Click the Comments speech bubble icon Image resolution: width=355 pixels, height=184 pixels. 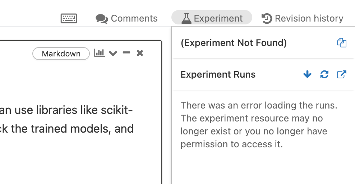102,19
